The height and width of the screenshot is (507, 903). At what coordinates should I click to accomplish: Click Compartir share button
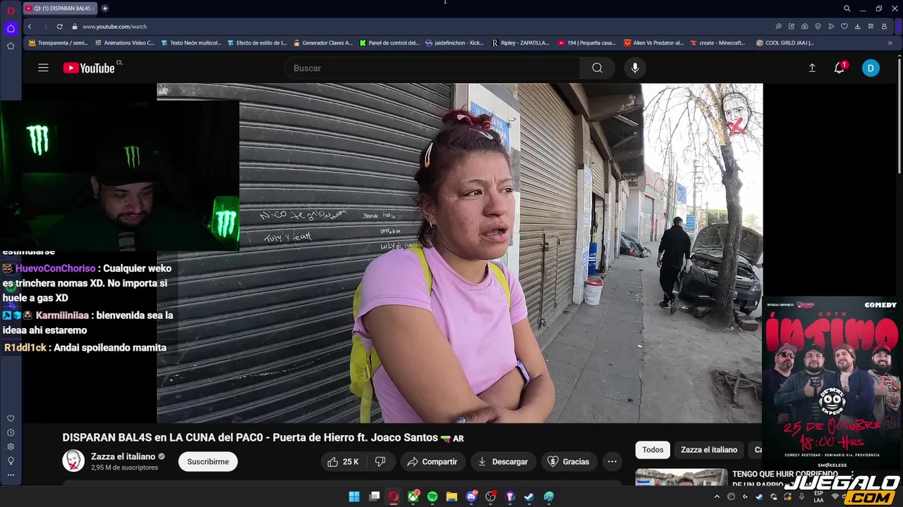click(432, 462)
